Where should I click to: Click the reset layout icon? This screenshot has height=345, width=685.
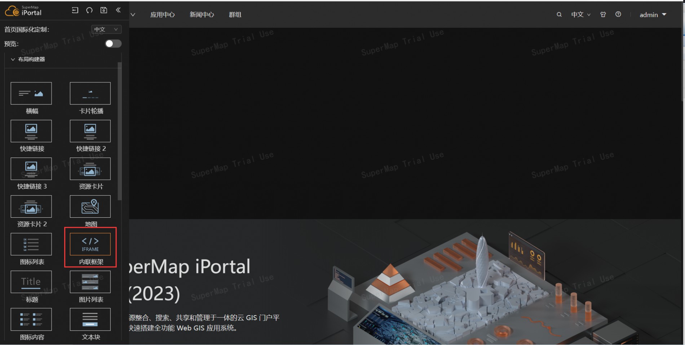point(89,10)
